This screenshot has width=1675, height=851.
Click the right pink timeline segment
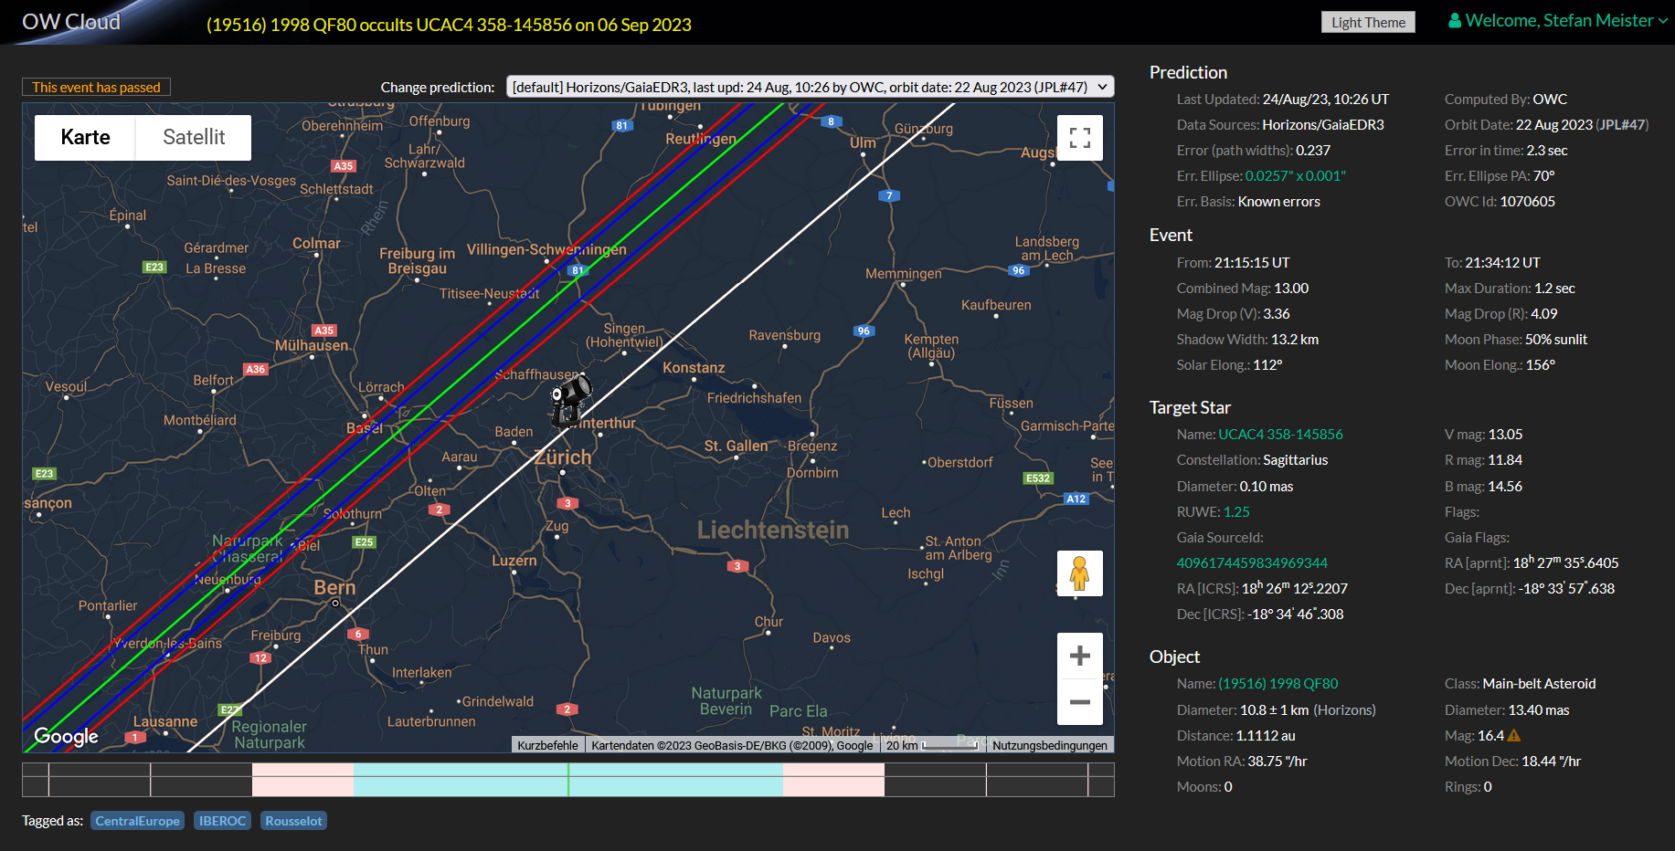point(833,780)
